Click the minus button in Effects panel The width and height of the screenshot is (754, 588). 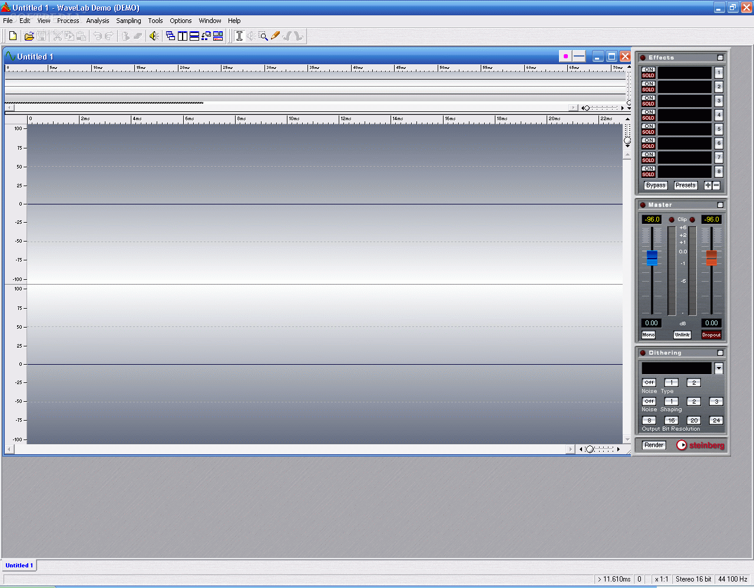pyautogui.click(x=716, y=185)
